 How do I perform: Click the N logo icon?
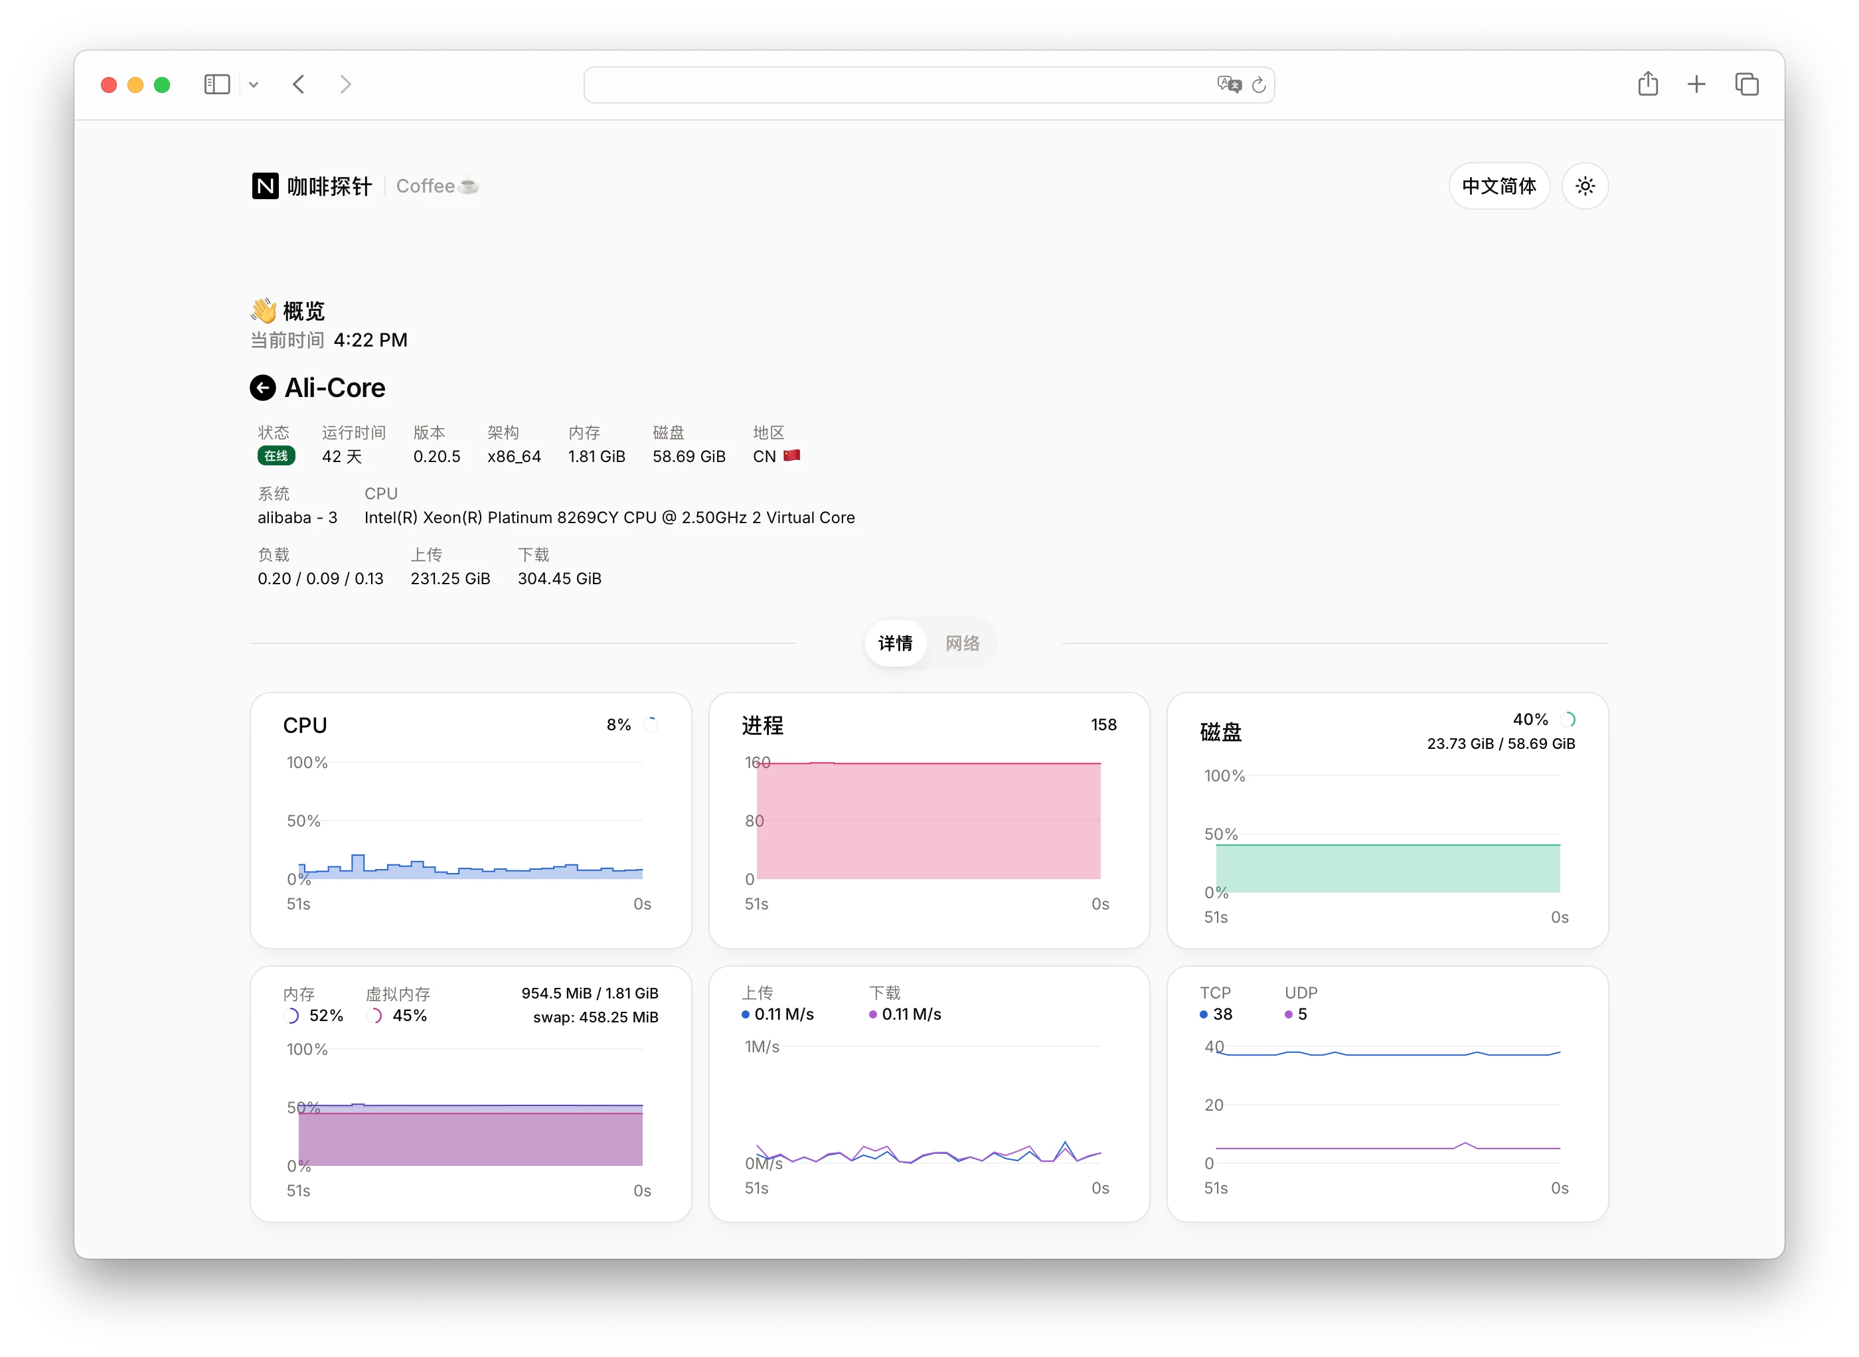pyautogui.click(x=264, y=187)
